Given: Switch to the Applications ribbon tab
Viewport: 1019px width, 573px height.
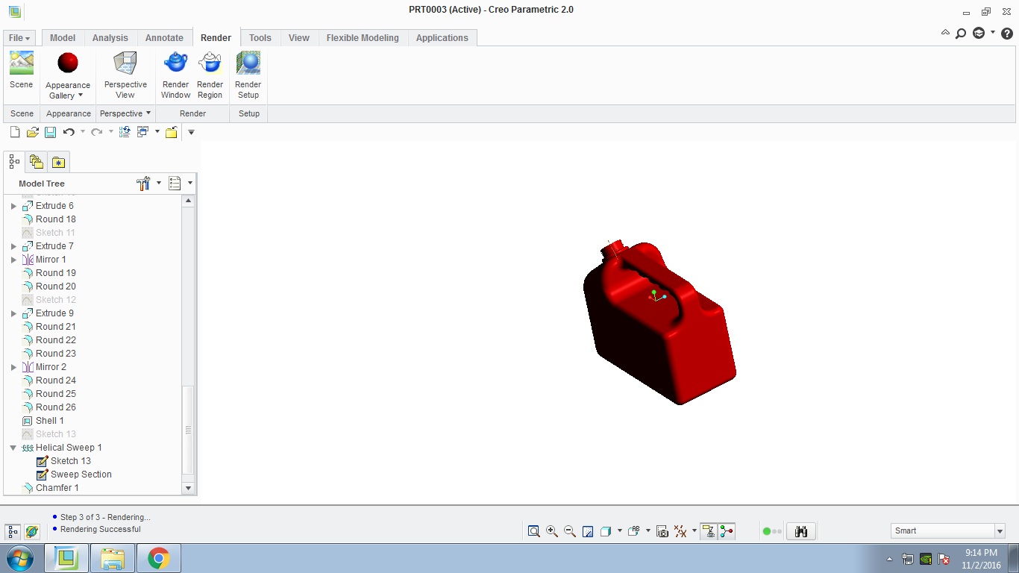Looking at the screenshot, I should tap(442, 38).
